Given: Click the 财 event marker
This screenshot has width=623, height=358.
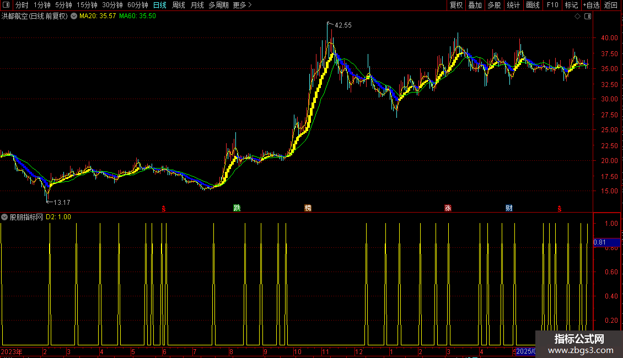Looking at the screenshot, I should tap(509, 208).
